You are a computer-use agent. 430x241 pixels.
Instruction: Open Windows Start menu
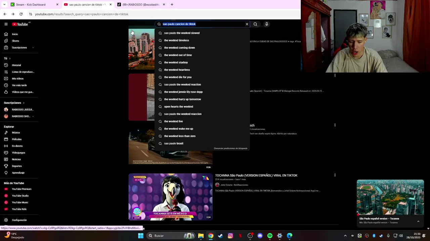(141, 236)
